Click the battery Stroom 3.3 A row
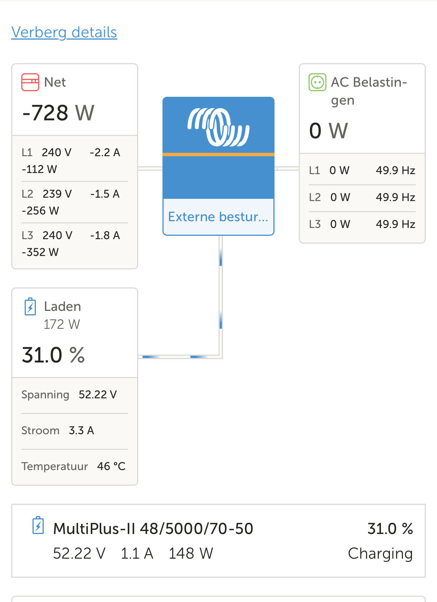437x602 pixels. 74,430
